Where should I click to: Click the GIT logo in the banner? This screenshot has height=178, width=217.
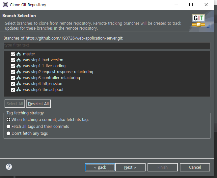(x=199, y=21)
